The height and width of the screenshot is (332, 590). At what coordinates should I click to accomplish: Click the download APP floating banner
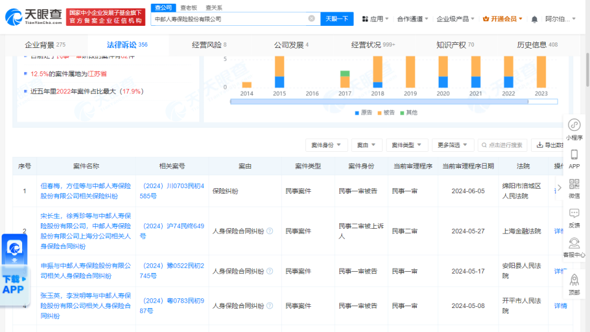(14, 270)
